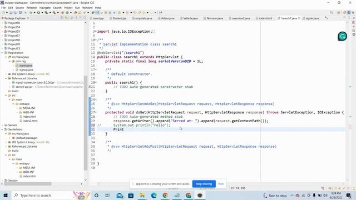Open Microsoft Edge from the taskbar
This screenshot has height=200, width=356.
click(x=154, y=195)
